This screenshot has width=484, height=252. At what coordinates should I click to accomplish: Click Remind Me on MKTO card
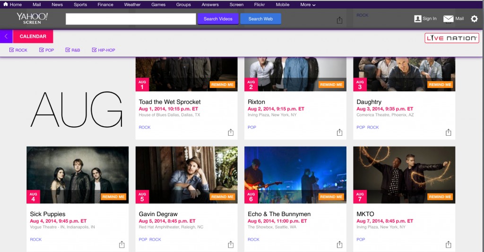point(440,197)
